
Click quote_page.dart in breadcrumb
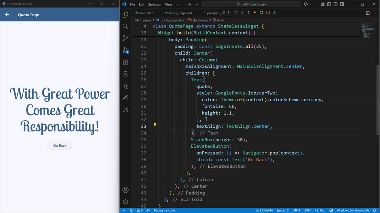click(x=172, y=20)
